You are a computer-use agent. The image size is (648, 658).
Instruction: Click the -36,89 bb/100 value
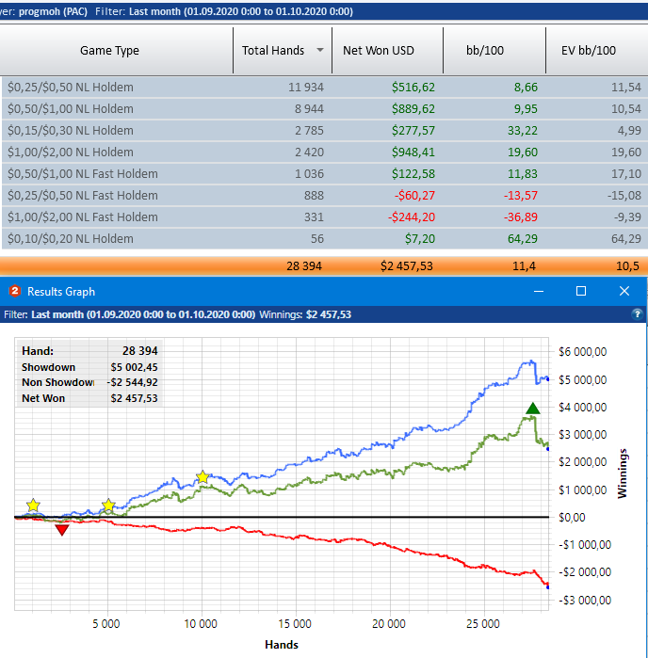tap(520, 217)
